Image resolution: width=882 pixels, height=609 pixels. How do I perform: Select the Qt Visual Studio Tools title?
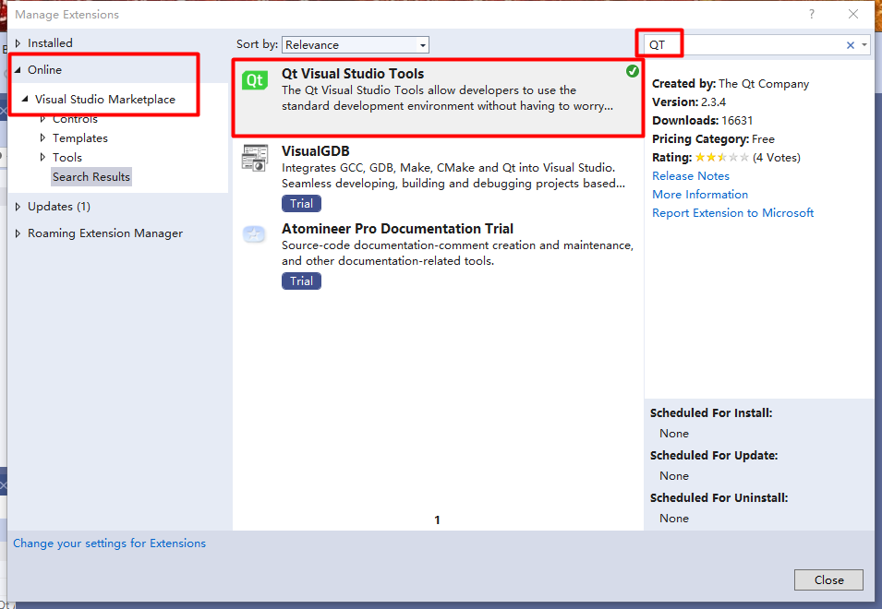click(x=353, y=74)
